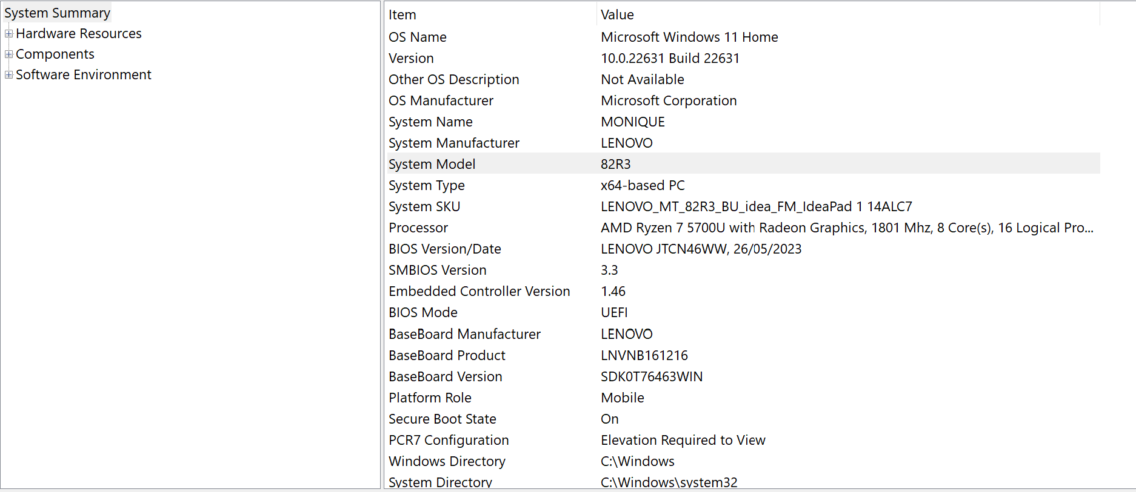Viewport: 1136px width, 492px height.
Task: Click the Value column header
Action: (x=617, y=15)
